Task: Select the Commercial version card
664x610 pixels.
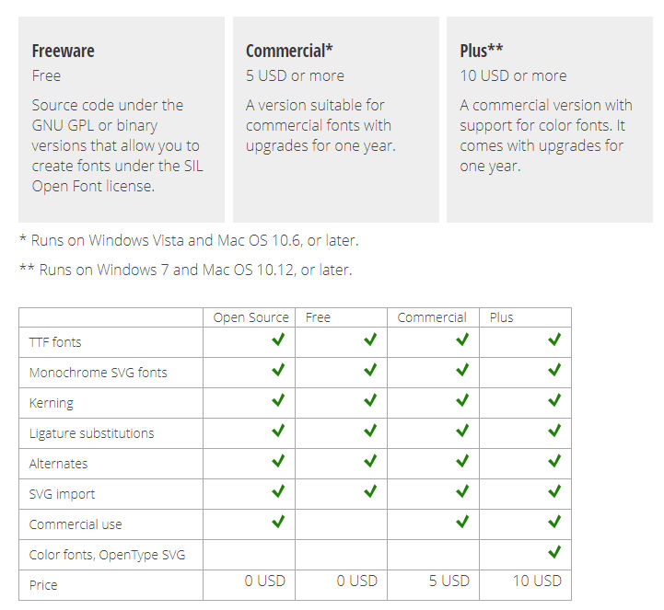Action: click(x=335, y=119)
